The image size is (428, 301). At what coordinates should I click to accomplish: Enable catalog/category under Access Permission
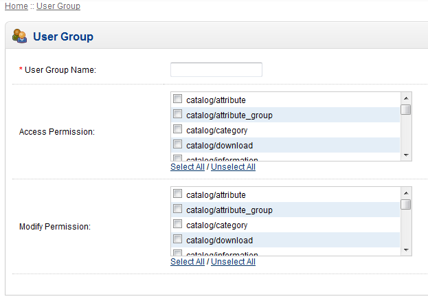pos(178,130)
